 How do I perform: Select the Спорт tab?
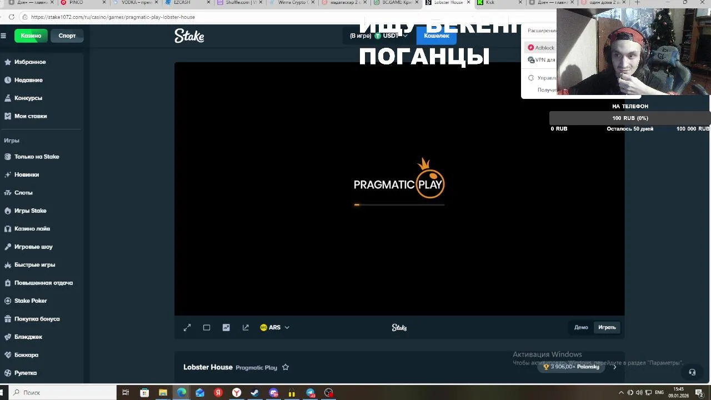(x=67, y=36)
